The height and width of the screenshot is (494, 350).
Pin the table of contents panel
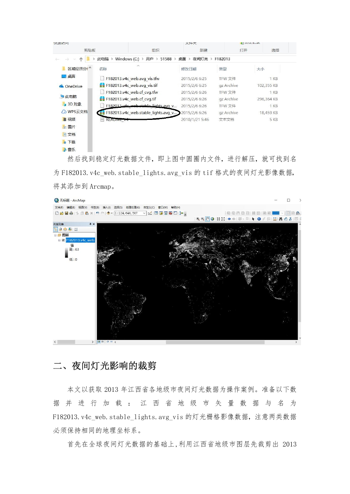90,224
